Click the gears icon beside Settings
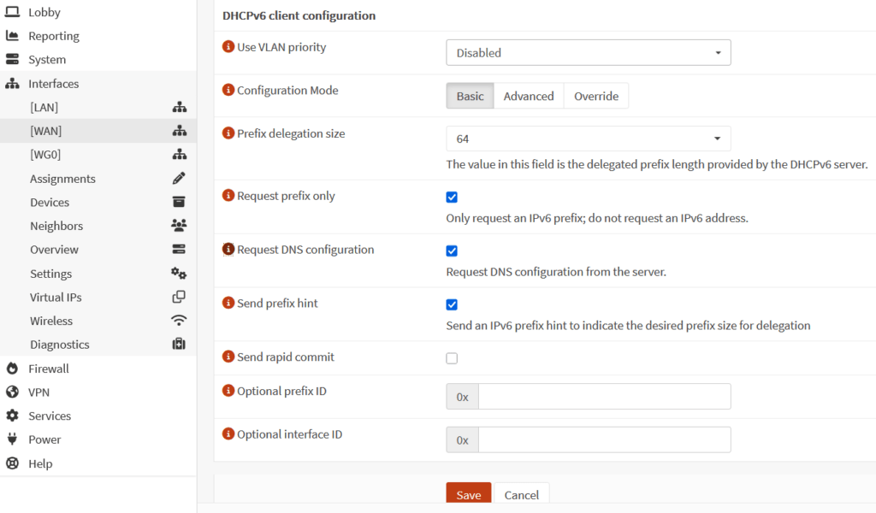The width and height of the screenshot is (876, 513). coord(179,274)
